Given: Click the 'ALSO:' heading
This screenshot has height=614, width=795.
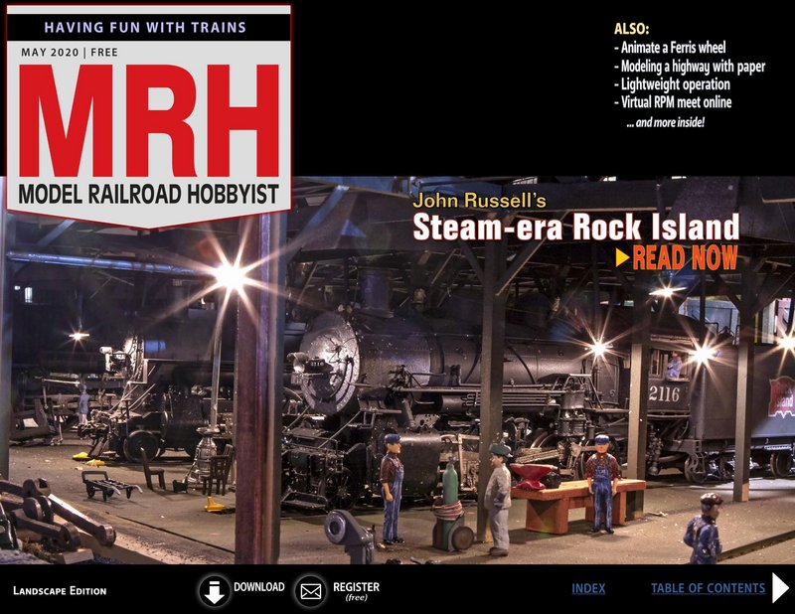Looking at the screenshot, I should (x=631, y=29).
